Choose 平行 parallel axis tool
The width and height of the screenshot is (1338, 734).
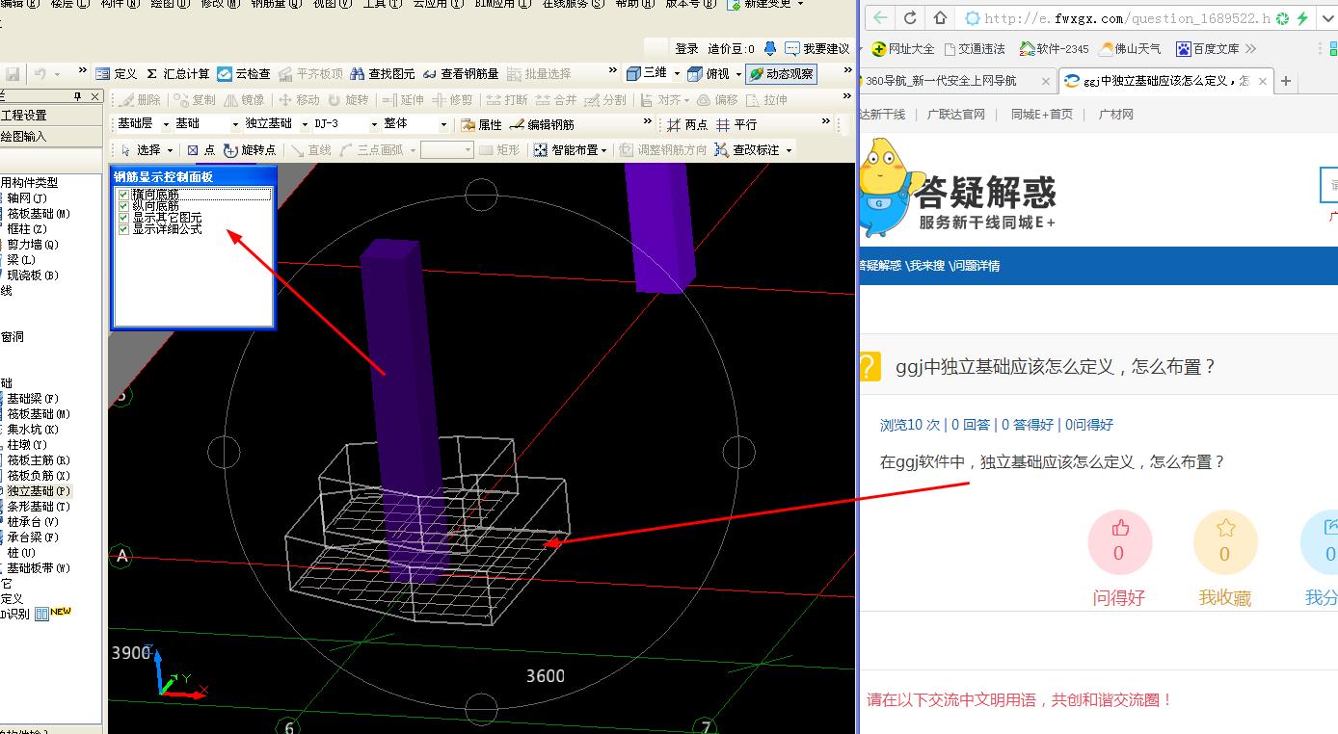(737, 124)
